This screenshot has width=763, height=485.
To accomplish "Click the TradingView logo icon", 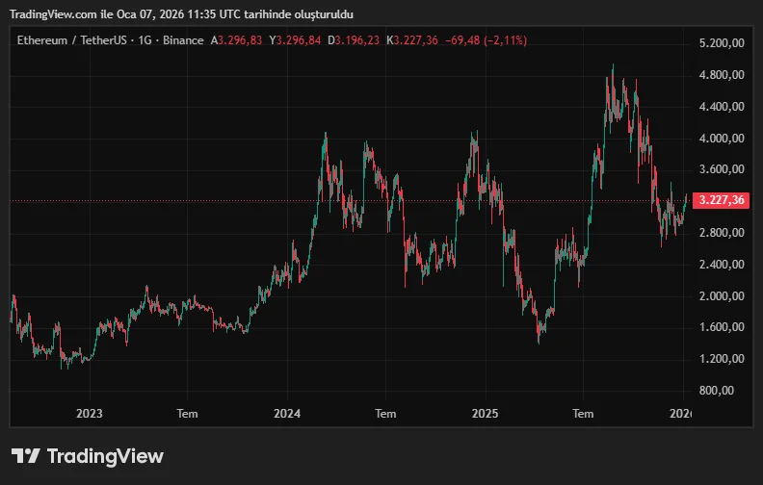I will [x=25, y=456].
